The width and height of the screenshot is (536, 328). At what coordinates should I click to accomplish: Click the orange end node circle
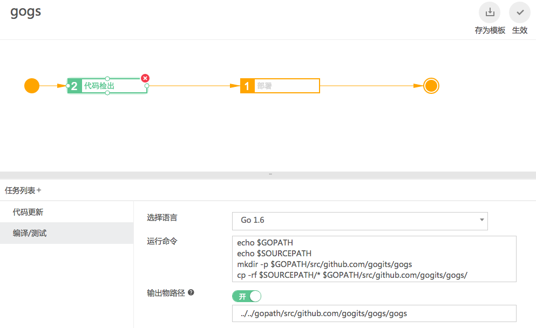[431, 86]
